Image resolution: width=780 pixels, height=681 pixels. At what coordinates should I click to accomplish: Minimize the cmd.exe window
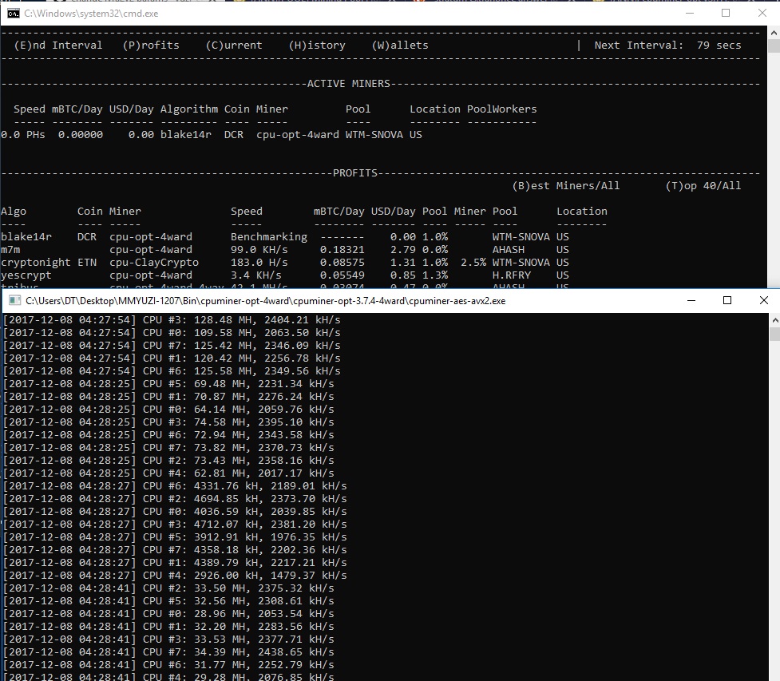(x=690, y=14)
